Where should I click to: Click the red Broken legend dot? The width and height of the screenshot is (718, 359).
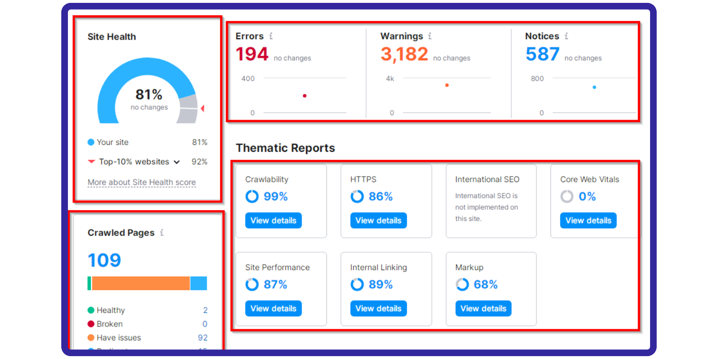point(91,324)
